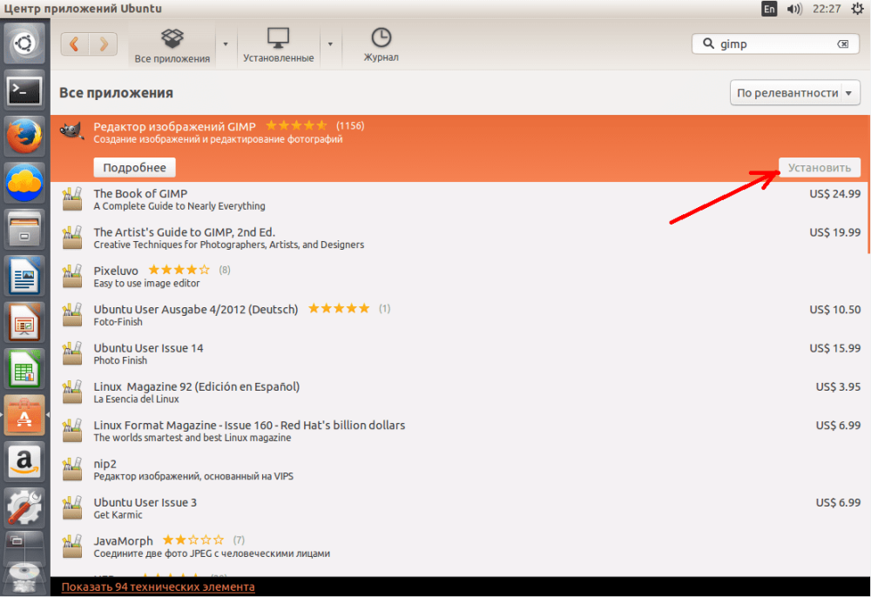Viewport: 871px width, 597px height.
Task: Click the Подробнее button for GIMP
Action: pyautogui.click(x=134, y=168)
